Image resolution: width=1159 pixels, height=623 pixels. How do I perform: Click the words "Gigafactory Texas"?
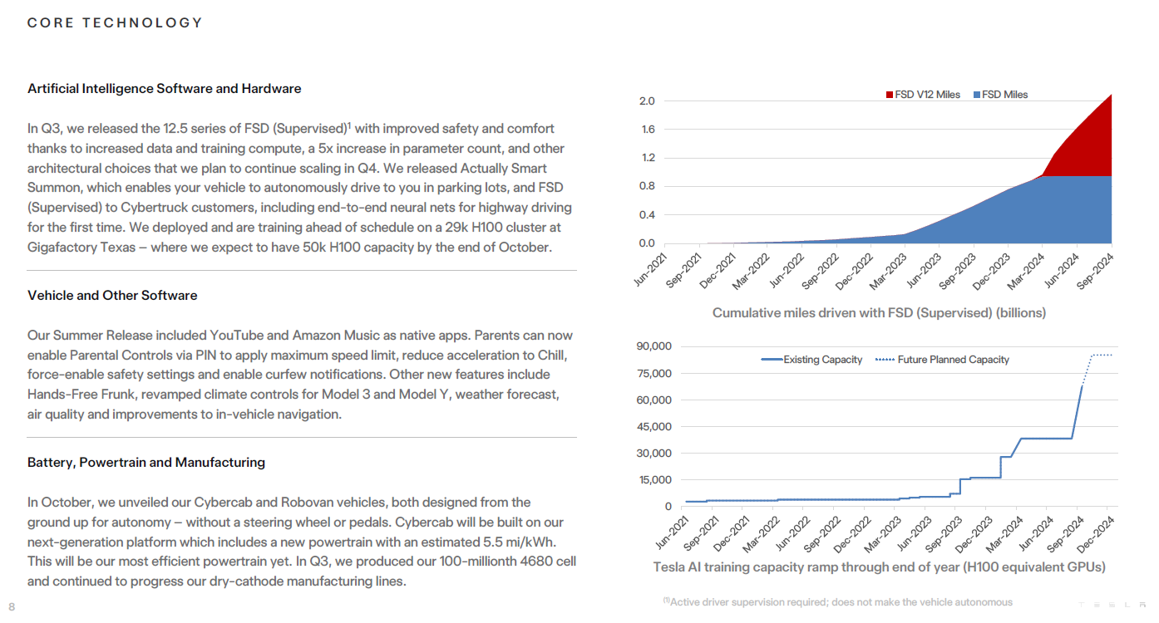[82, 247]
